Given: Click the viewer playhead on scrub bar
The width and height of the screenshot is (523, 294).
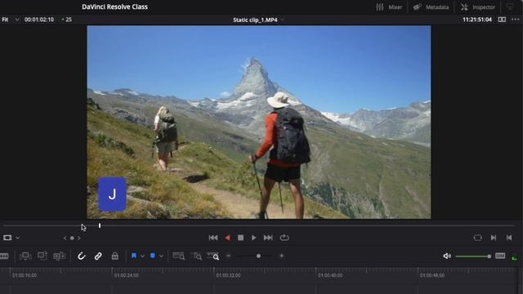Looking at the screenshot, I should 100,225.
